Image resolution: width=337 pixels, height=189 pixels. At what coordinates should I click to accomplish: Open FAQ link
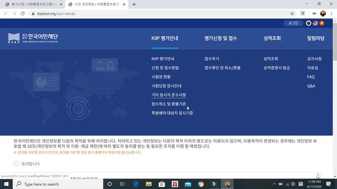(311, 77)
